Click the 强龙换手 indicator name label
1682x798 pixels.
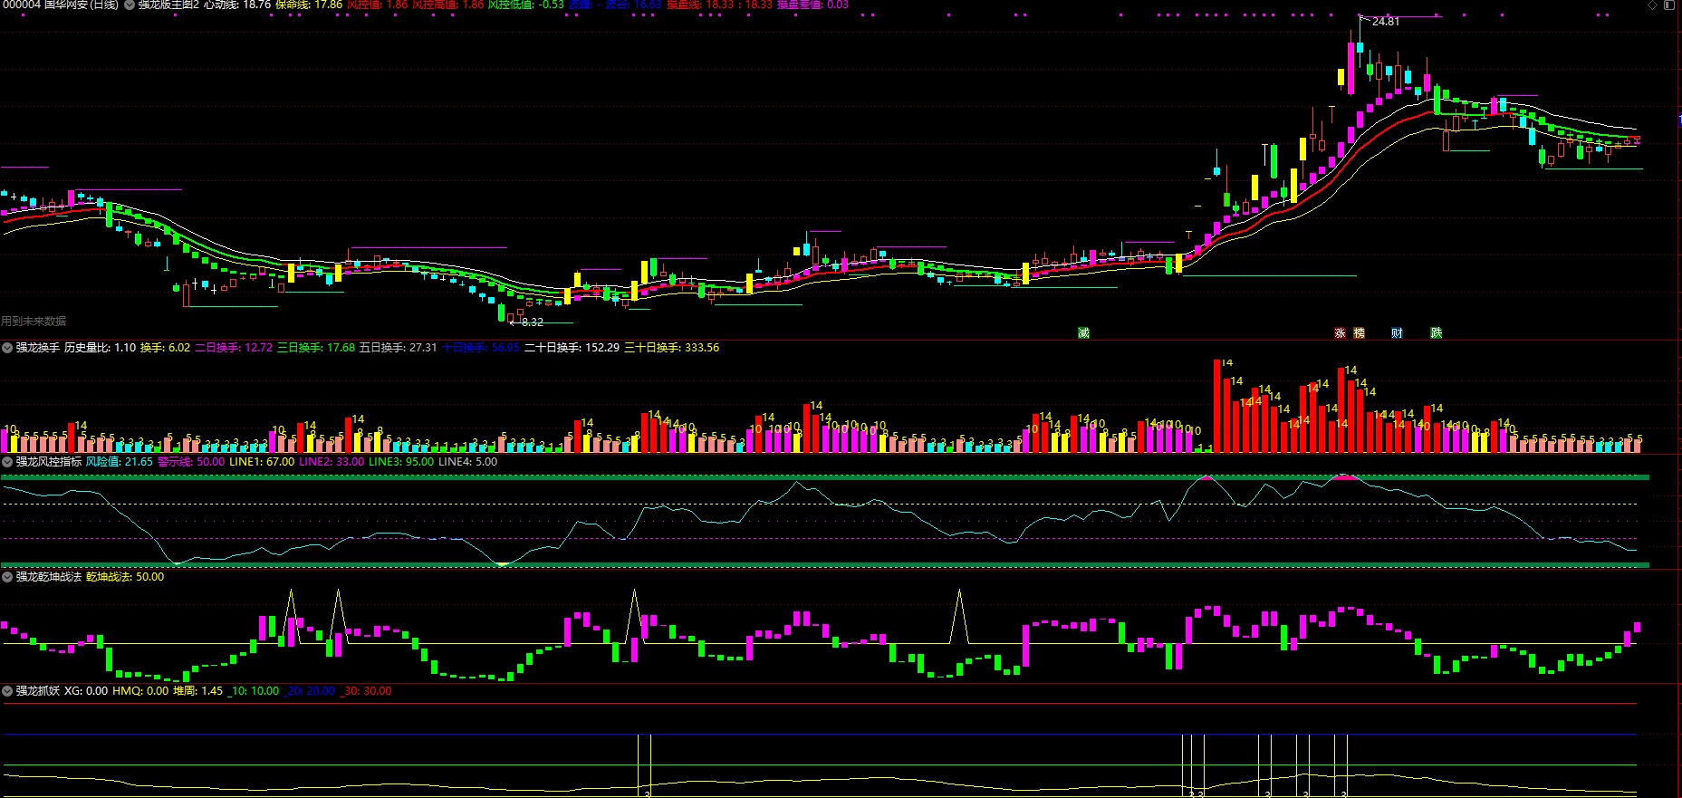pos(38,348)
